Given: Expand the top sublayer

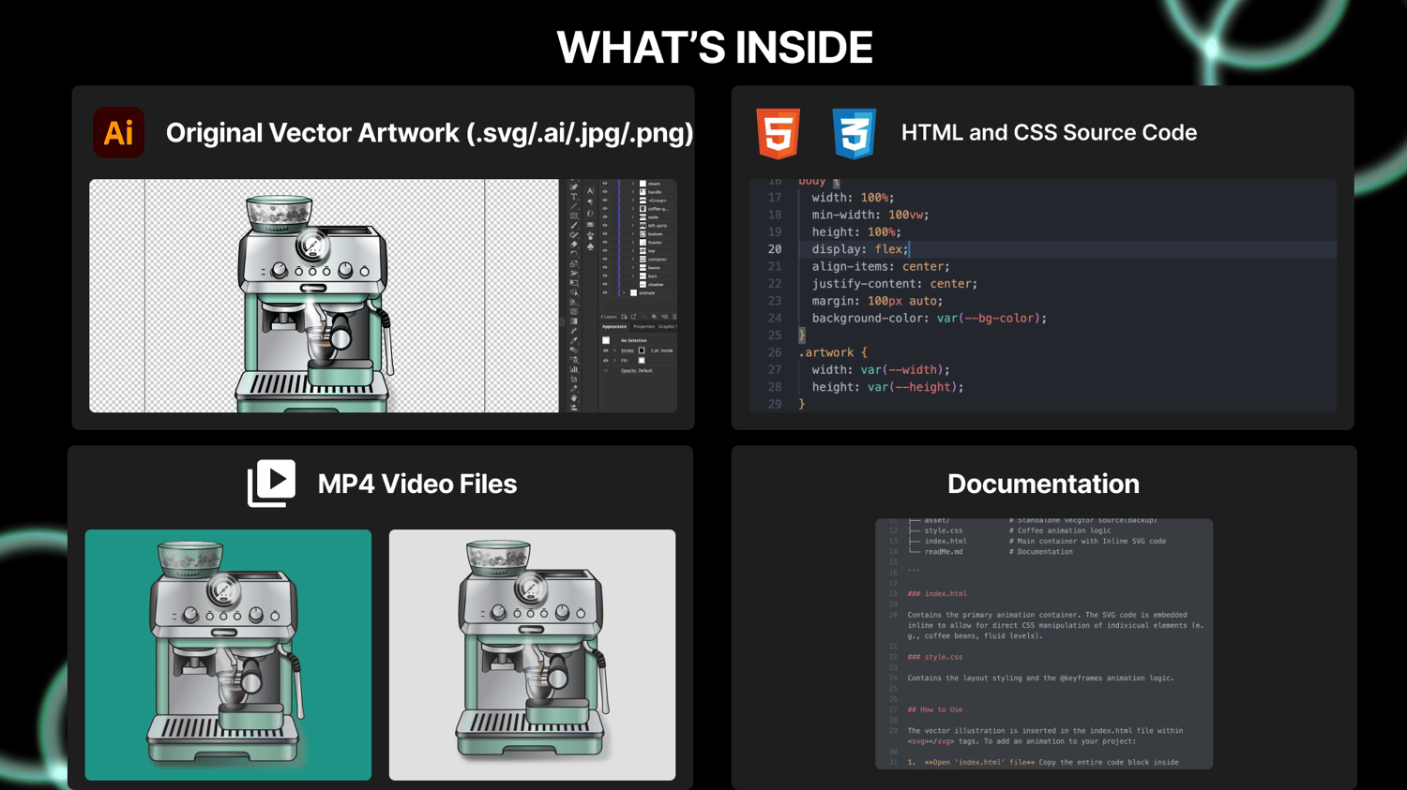Looking at the screenshot, I should click(634, 251).
